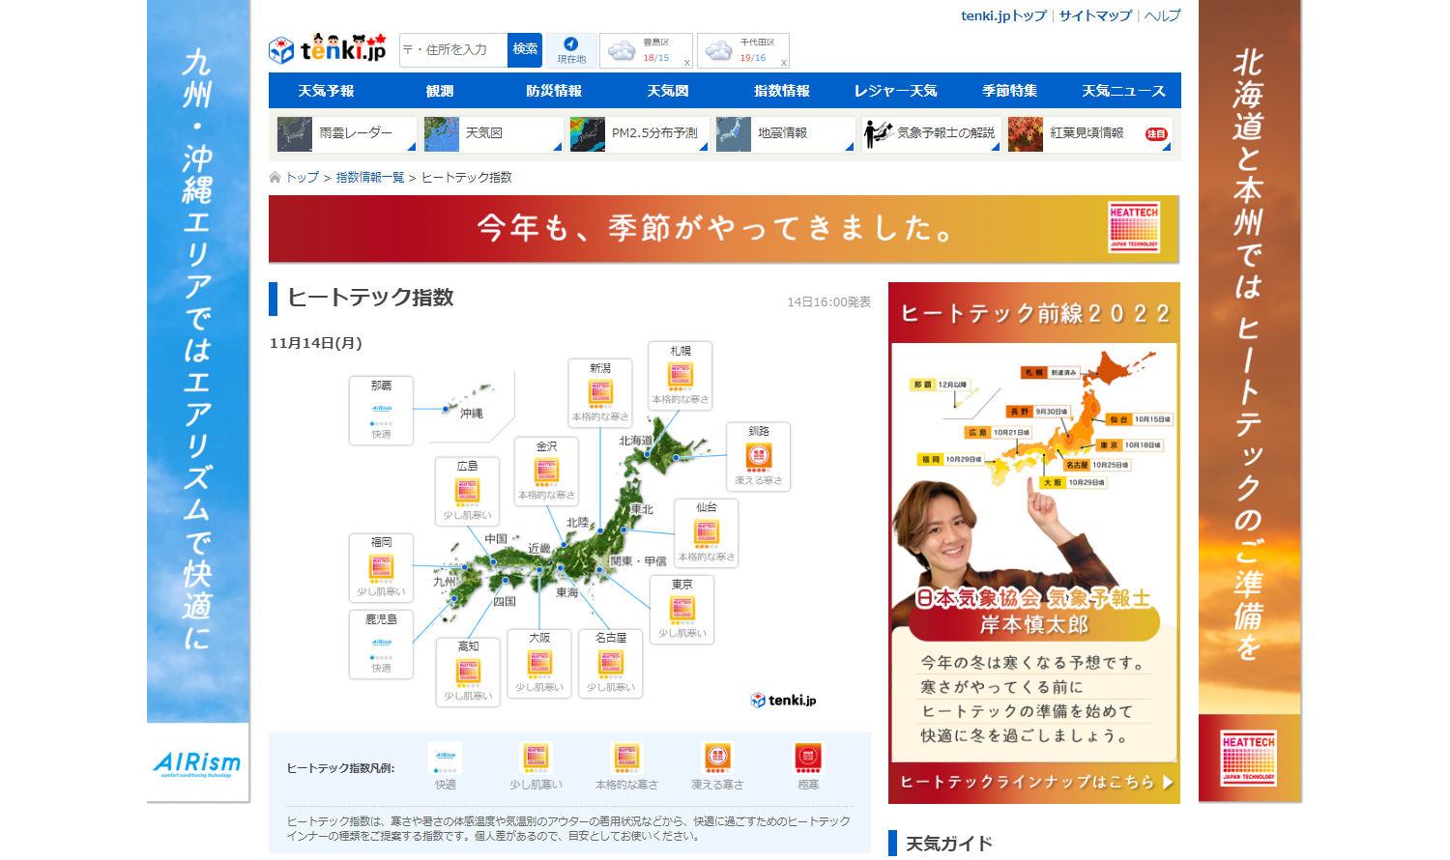Remove the 千代田区 saved location

coord(784,63)
